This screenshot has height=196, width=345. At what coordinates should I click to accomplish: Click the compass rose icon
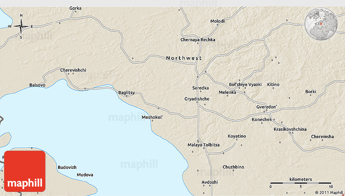(x=21, y=27)
